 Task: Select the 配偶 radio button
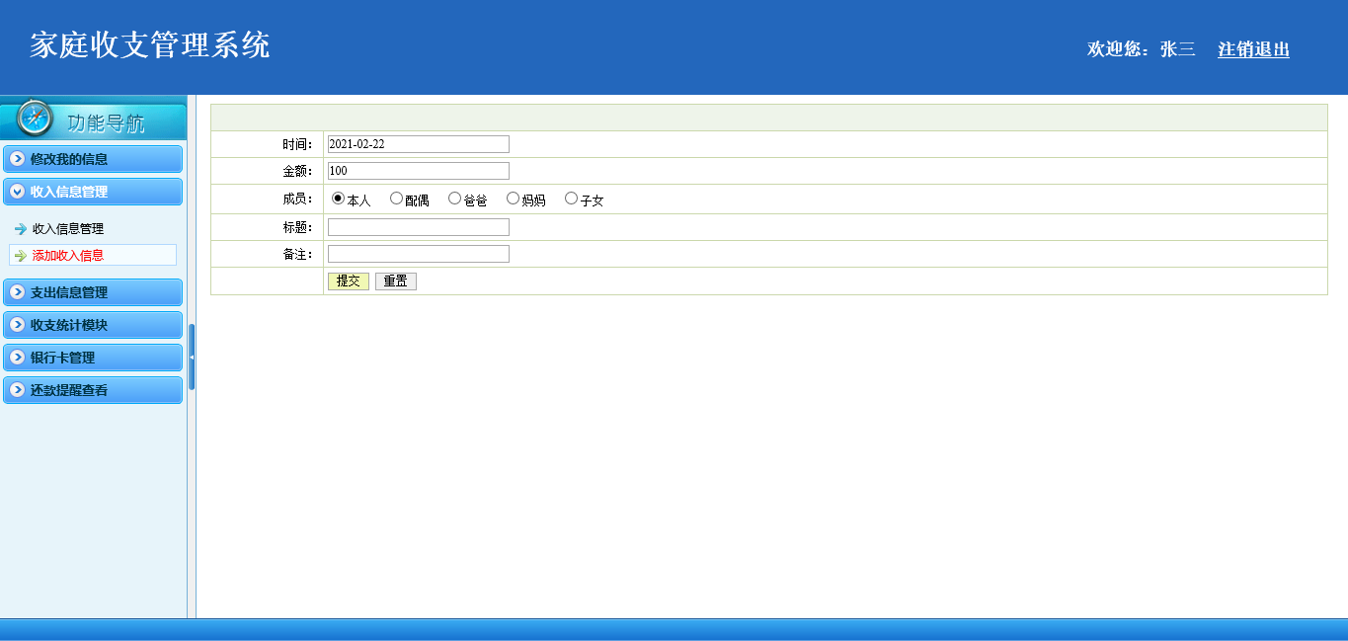396,198
